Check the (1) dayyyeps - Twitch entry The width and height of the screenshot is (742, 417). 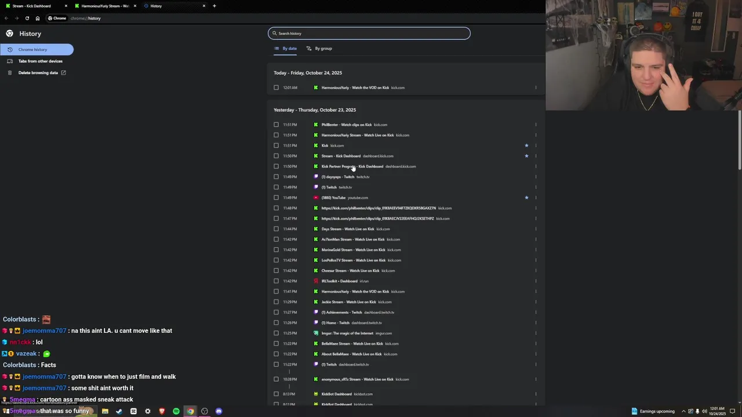point(276,177)
